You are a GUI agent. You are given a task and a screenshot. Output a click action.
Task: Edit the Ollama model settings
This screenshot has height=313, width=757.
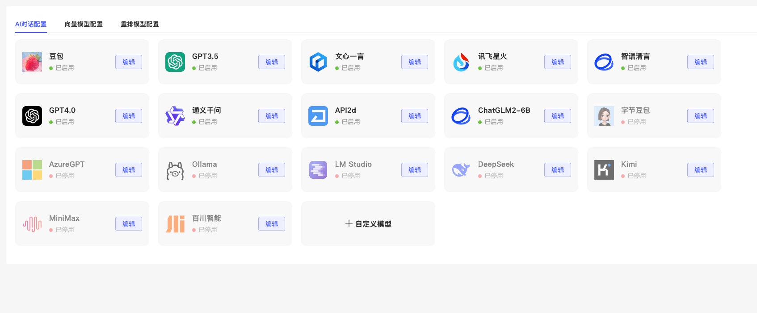(x=272, y=170)
